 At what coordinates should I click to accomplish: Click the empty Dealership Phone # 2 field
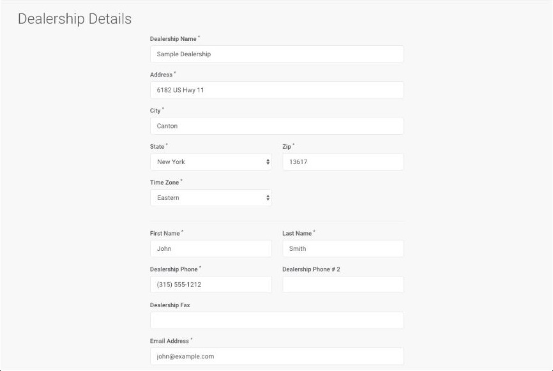[343, 285]
